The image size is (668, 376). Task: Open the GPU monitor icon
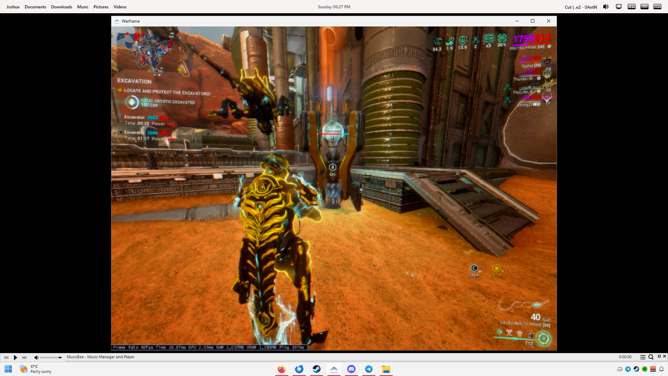[x=657, y=7]
